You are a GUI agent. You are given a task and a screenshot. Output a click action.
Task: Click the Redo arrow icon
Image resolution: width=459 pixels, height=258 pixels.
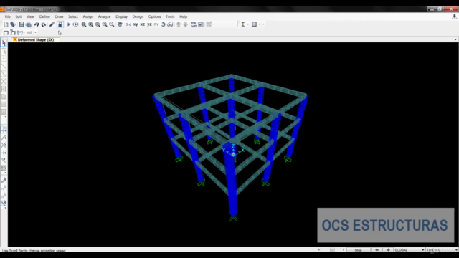coord(43,24)
